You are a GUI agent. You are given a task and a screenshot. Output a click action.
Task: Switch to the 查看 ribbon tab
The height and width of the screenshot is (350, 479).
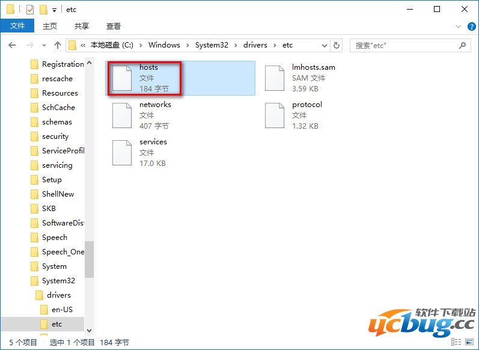point(113,26)
